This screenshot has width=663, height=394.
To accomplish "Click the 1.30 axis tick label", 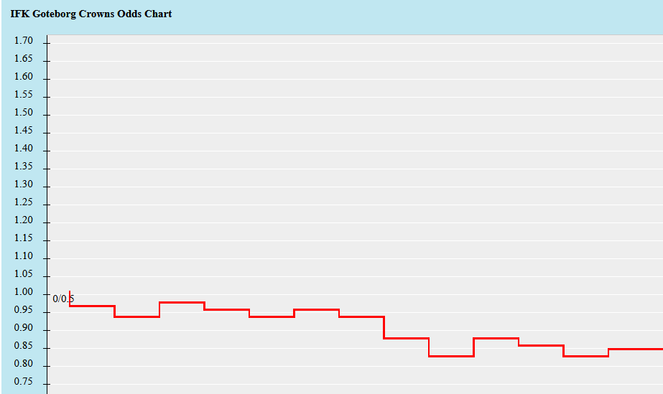I will tap(23, 184).
